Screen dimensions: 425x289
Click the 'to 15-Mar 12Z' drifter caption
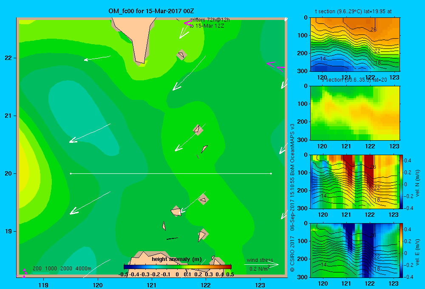pos(207,26)
